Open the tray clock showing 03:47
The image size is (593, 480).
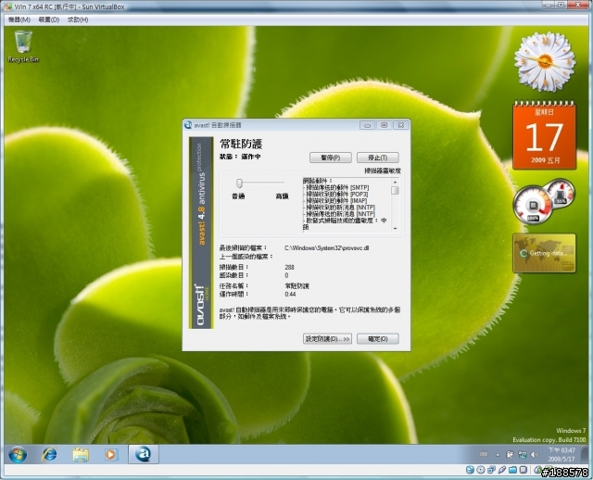click(x=561, y=455)
